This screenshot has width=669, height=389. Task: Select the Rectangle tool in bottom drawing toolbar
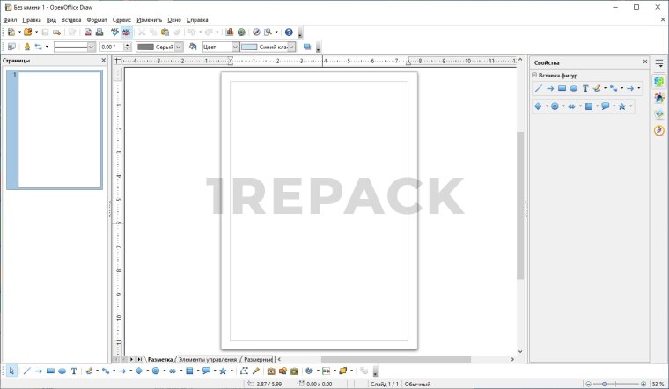tap(50, 371)
